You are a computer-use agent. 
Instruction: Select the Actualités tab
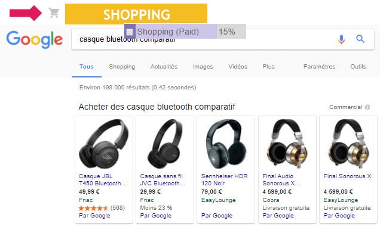164,67
